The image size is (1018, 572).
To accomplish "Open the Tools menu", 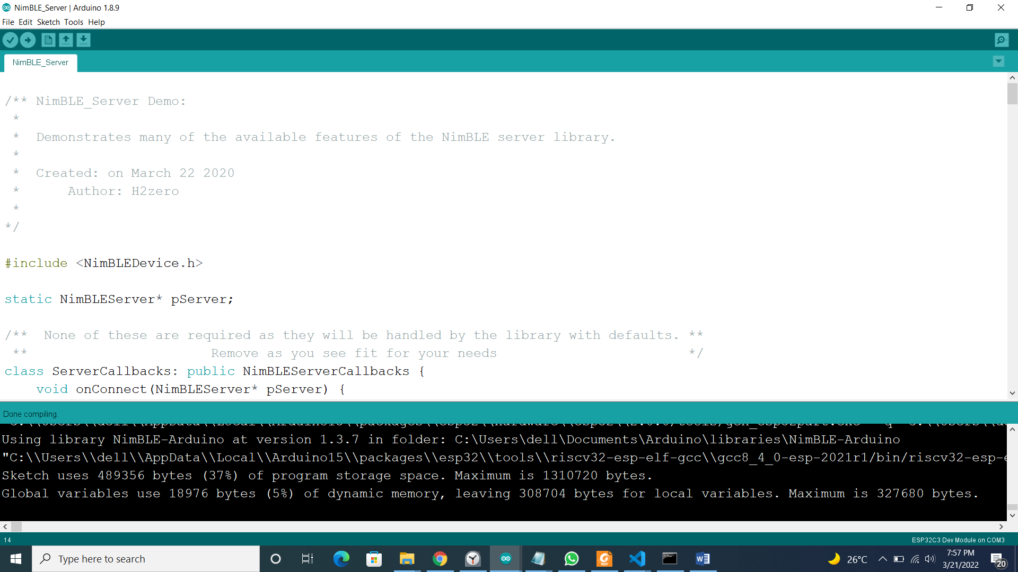I will tap(73, 22).
